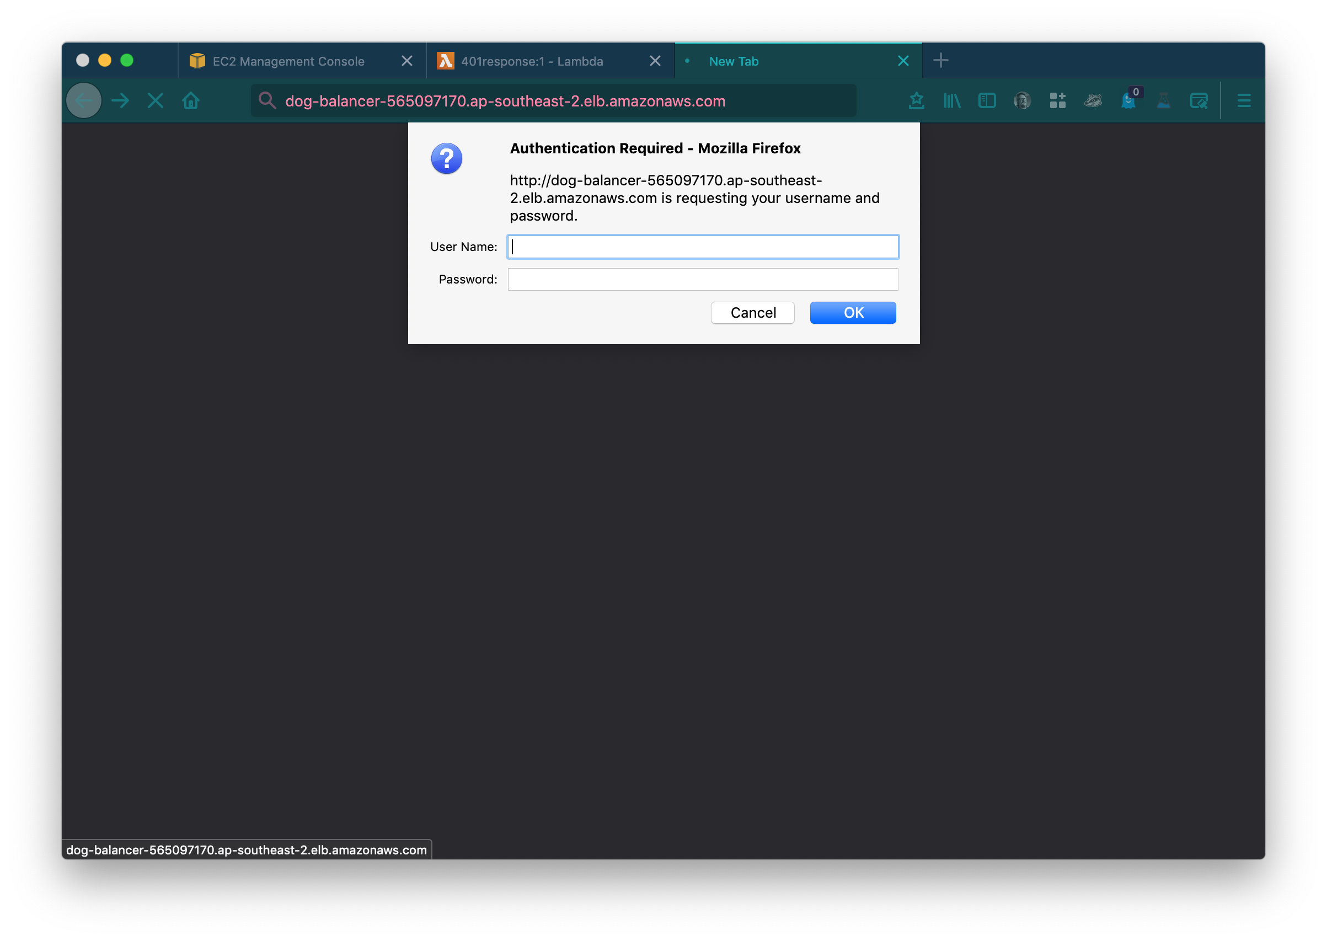The width and height of the screenshot is (1327, 941).
Task: Go forward with the arrow button
Action: pyautogui.click(x=120, y=101)
